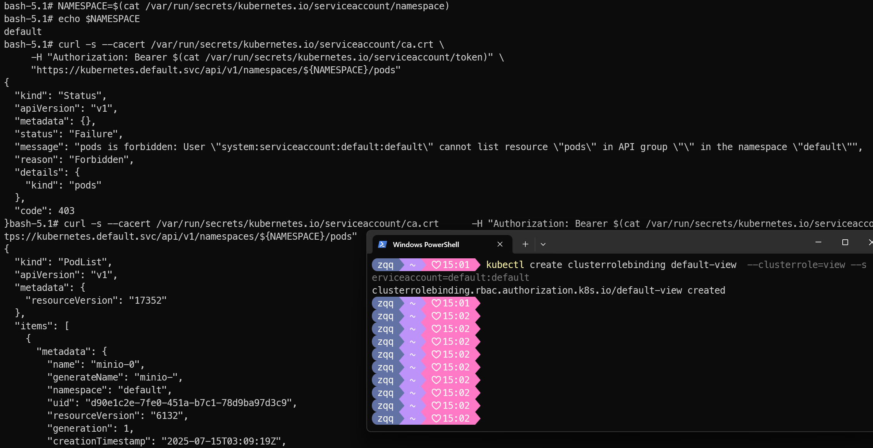Maximize the PowerShell window
The width and height of the screenshot is (873, 448).
(845, 242)
